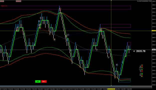
Task: Click the yellow number below the MN row
Action: 142,76
